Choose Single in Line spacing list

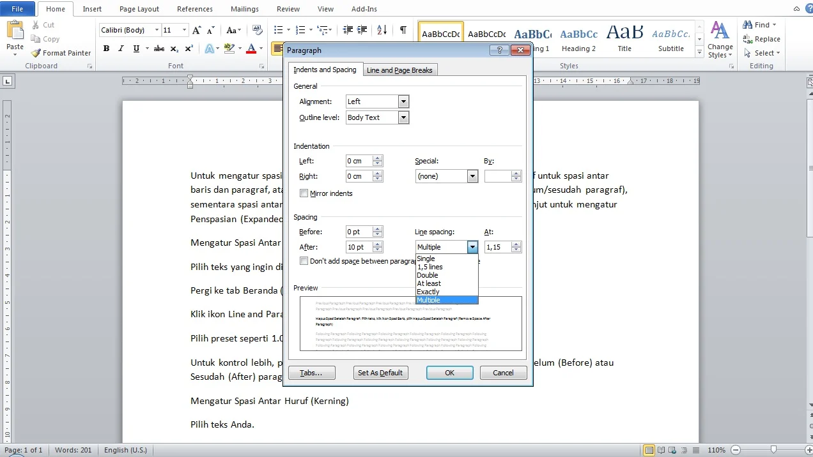point(447,258)
